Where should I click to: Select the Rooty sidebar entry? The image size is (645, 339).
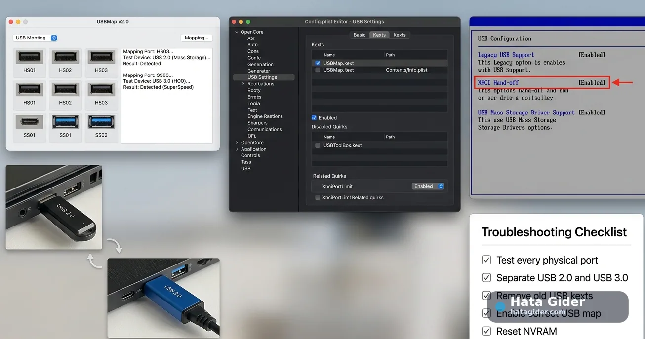click(254, 91)
